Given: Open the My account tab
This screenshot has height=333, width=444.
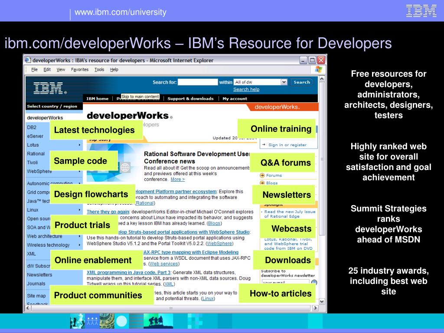Looking at the screenshot, I should pos(235,98).
